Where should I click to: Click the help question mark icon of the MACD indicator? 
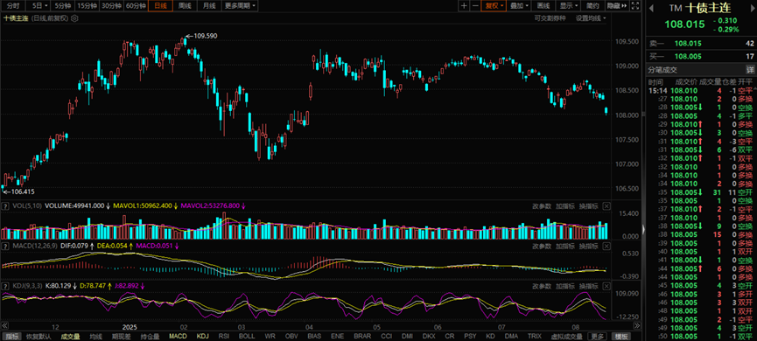(5, 246)
